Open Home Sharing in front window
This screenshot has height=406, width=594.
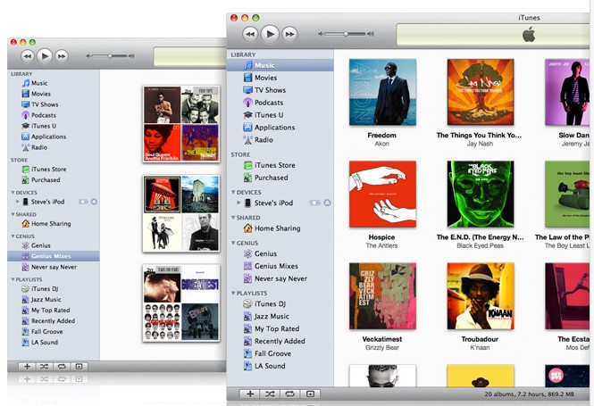(280, 228)
